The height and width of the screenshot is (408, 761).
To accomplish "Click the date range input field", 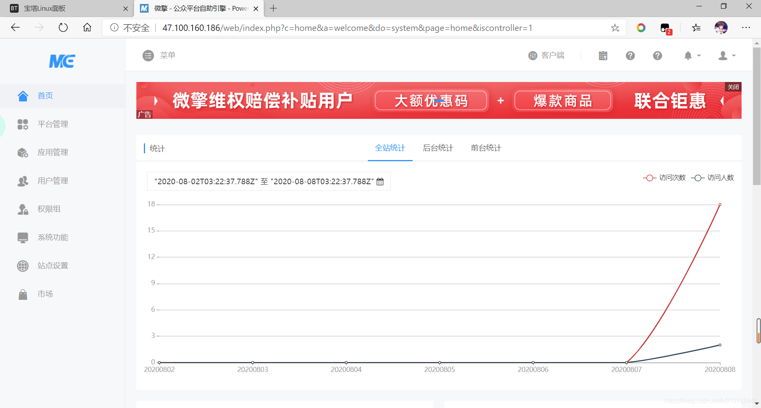I will [x=269, y=181].
